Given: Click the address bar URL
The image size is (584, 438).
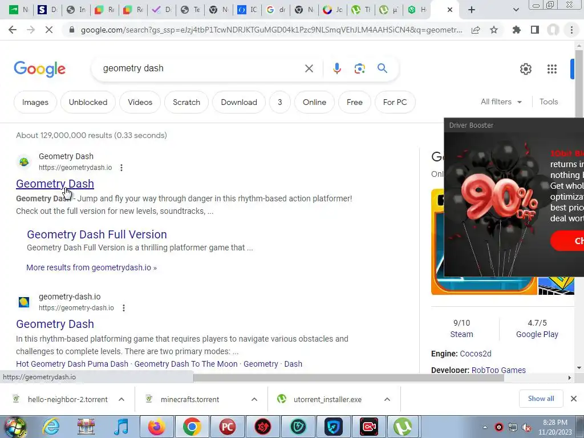Looking at the screenshot, I should point(271,30).
